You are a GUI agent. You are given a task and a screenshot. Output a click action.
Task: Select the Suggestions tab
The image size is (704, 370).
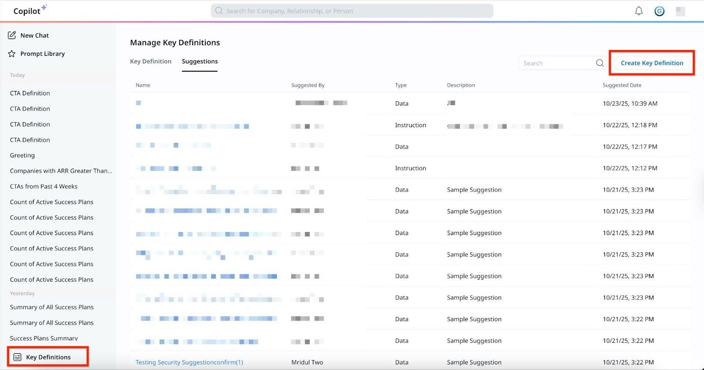click(x=200, y=62)
